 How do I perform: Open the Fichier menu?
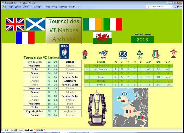coord(10,7)
